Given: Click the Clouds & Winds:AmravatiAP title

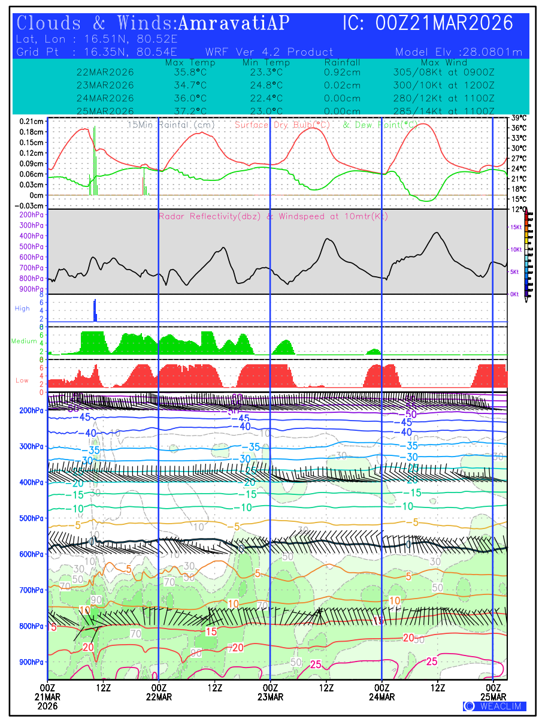Looking at the screenshot, I should [153, 23].
